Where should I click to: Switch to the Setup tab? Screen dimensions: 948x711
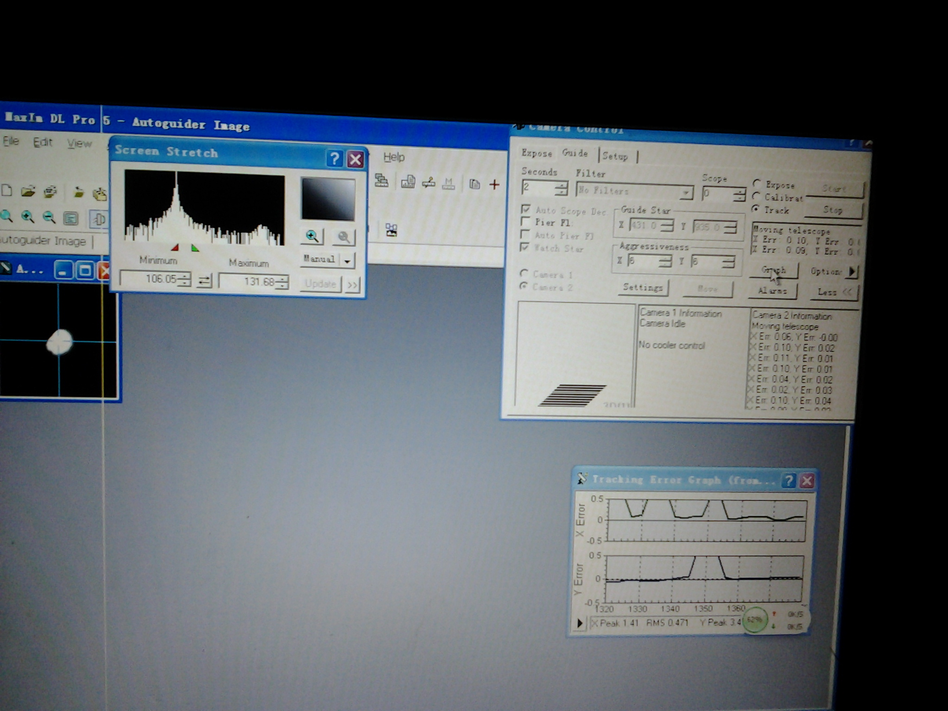pos(616,156)
